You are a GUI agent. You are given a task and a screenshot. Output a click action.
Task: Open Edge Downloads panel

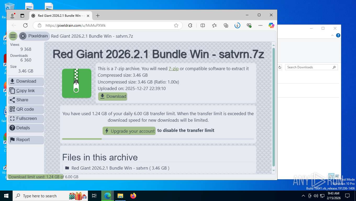(237, 25)
